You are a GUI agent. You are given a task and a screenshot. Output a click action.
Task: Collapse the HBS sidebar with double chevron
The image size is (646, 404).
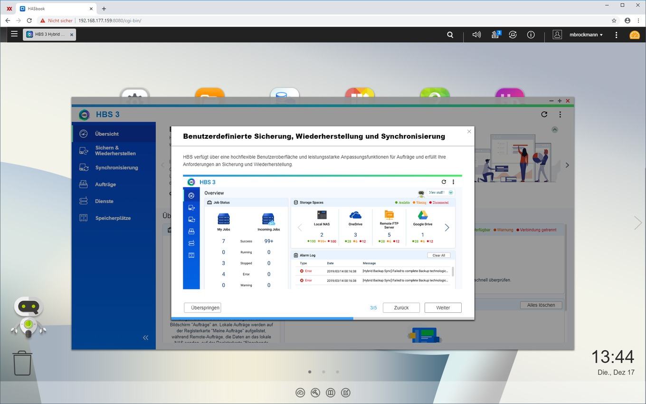coord(145,337)
